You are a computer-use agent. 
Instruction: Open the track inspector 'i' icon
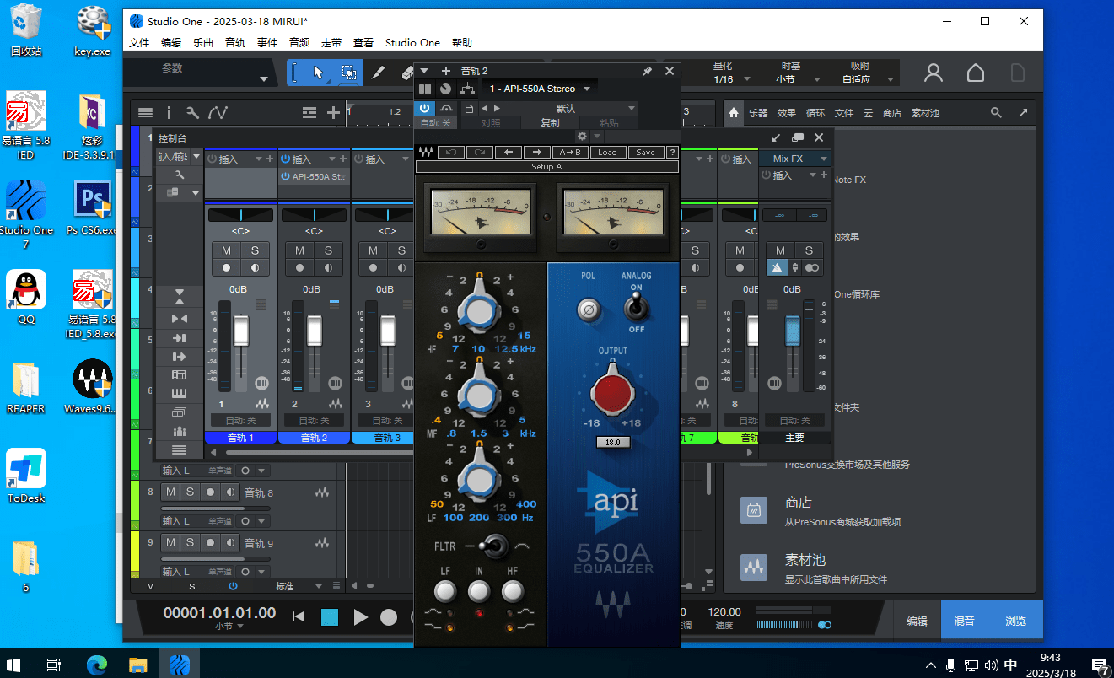[x=169, y=112]
